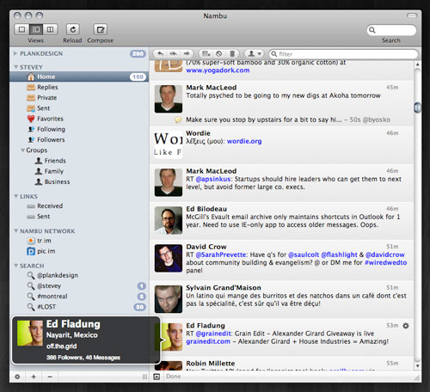
Task: Switch to single-pane view
Action: [21, 29]
